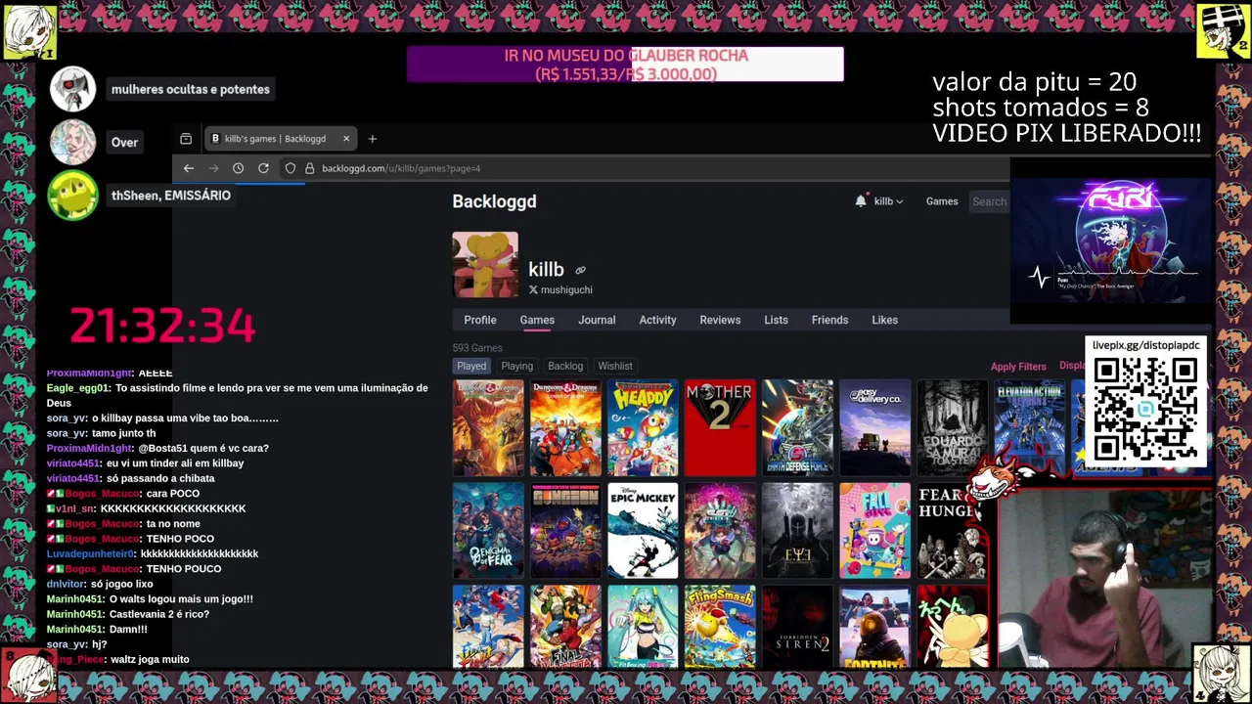Open the Epic Mickey game cover

pyautogui.click(x=643, y=531)
